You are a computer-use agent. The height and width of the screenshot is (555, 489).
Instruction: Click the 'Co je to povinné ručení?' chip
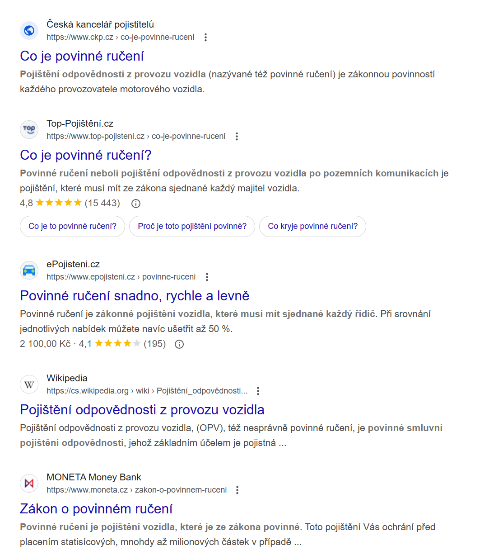[72, 226]
